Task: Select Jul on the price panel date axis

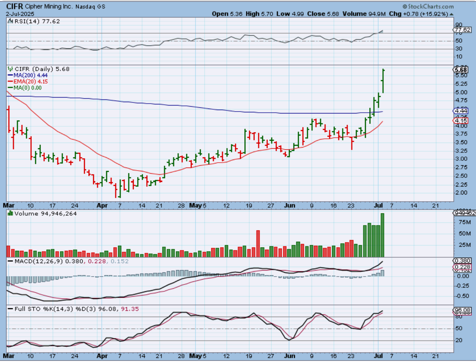Action: pos(379,205)
